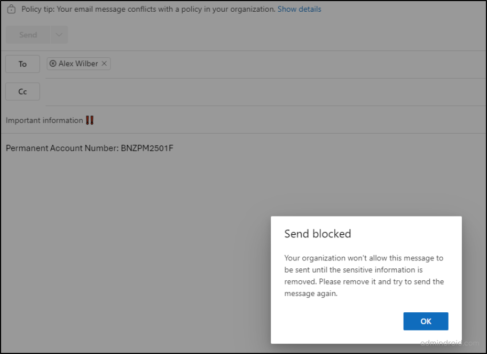Click the disabled Send button
The image size is (487, 354).
tap(28, 35)
